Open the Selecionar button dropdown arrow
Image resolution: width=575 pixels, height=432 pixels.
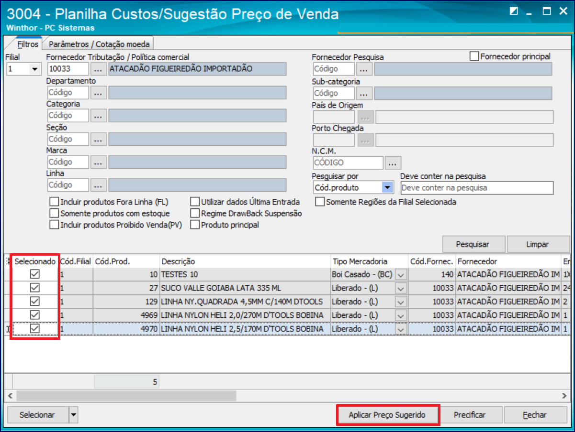[x=73, y=415]
